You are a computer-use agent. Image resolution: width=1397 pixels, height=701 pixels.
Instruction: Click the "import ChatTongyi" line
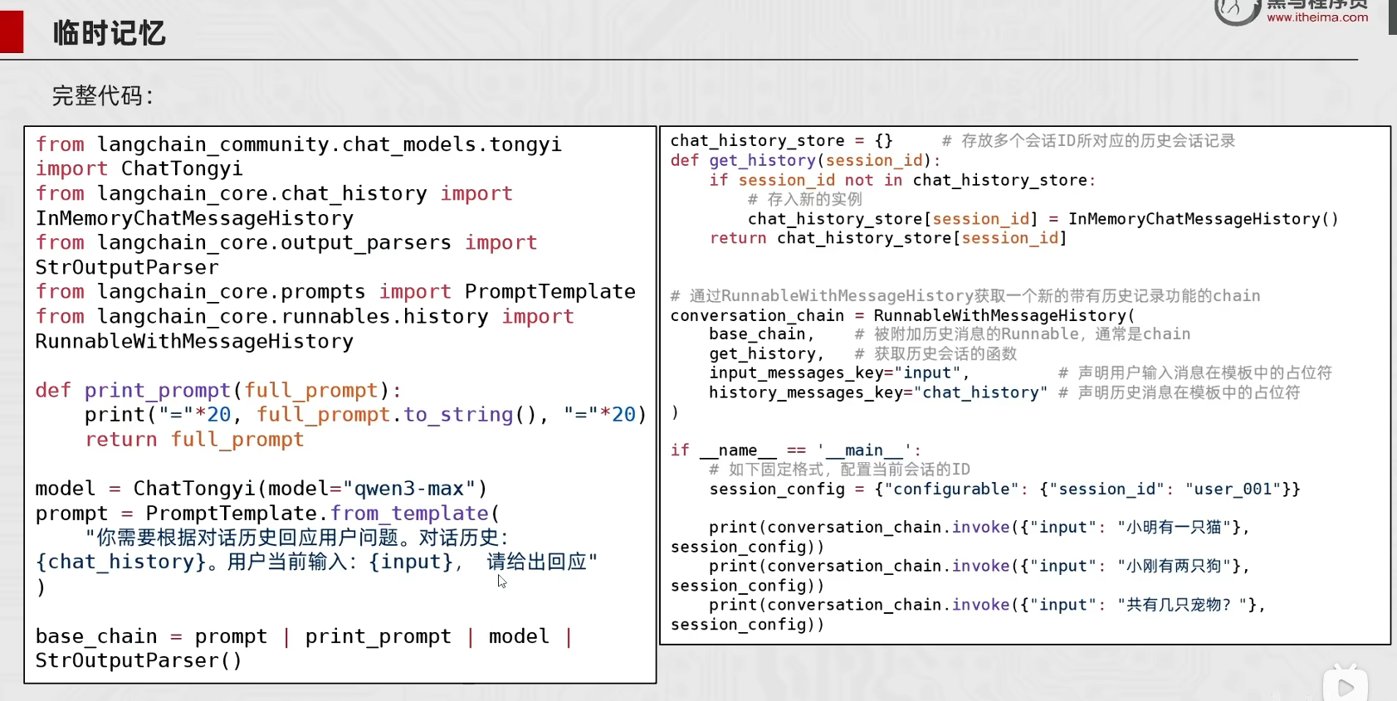coord(139,168)
